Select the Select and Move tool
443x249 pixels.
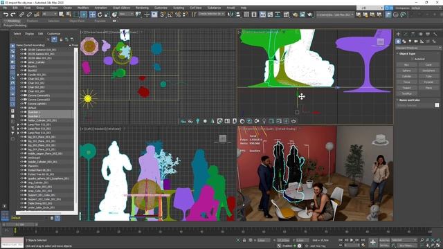click(92, 15)
